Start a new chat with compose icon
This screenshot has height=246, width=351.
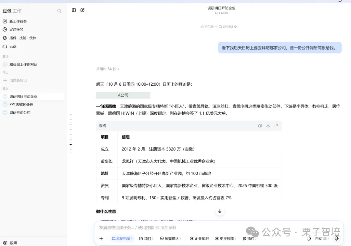(82, 10)
